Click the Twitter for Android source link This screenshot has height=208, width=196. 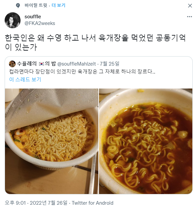point(93,203)
